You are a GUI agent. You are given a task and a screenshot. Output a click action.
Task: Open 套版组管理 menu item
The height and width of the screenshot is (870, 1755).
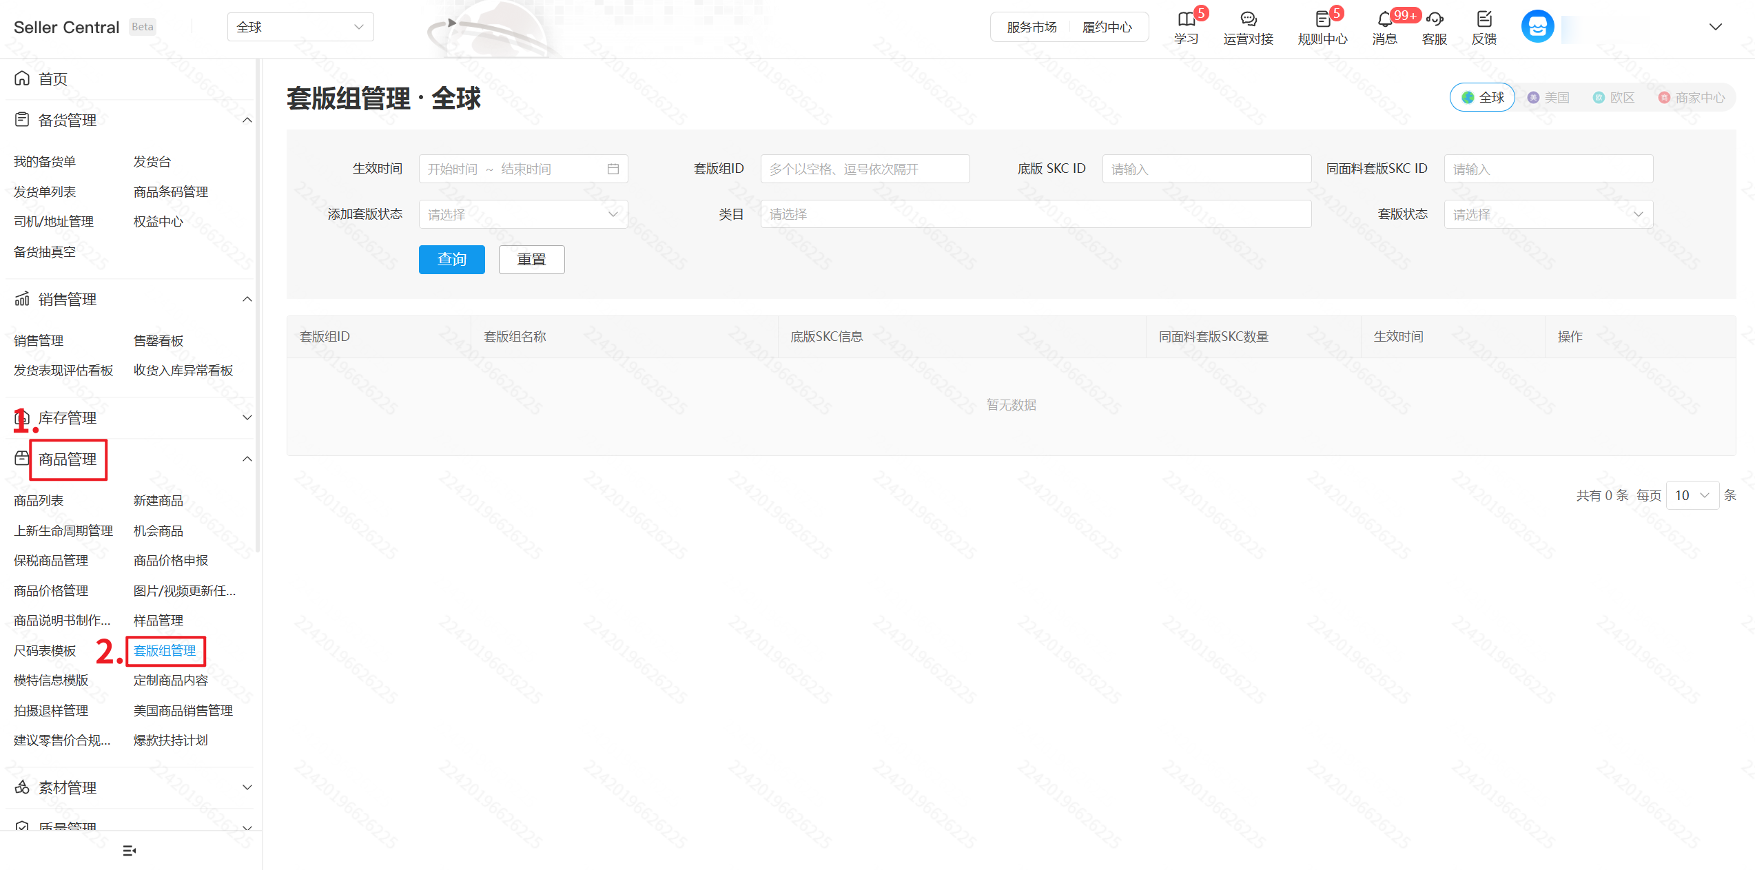click(x=165, y=650)
